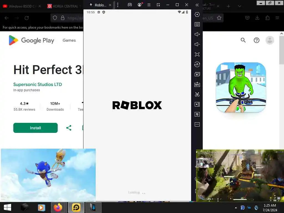This screenshot has width=284, height=213.
Task: Show hidden system tray icons arrow
Action: coord(236,207)
